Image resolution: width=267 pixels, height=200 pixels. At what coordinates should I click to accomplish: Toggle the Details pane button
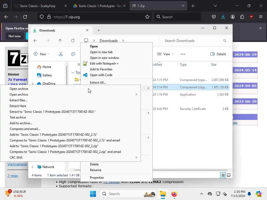click(218, 54)
